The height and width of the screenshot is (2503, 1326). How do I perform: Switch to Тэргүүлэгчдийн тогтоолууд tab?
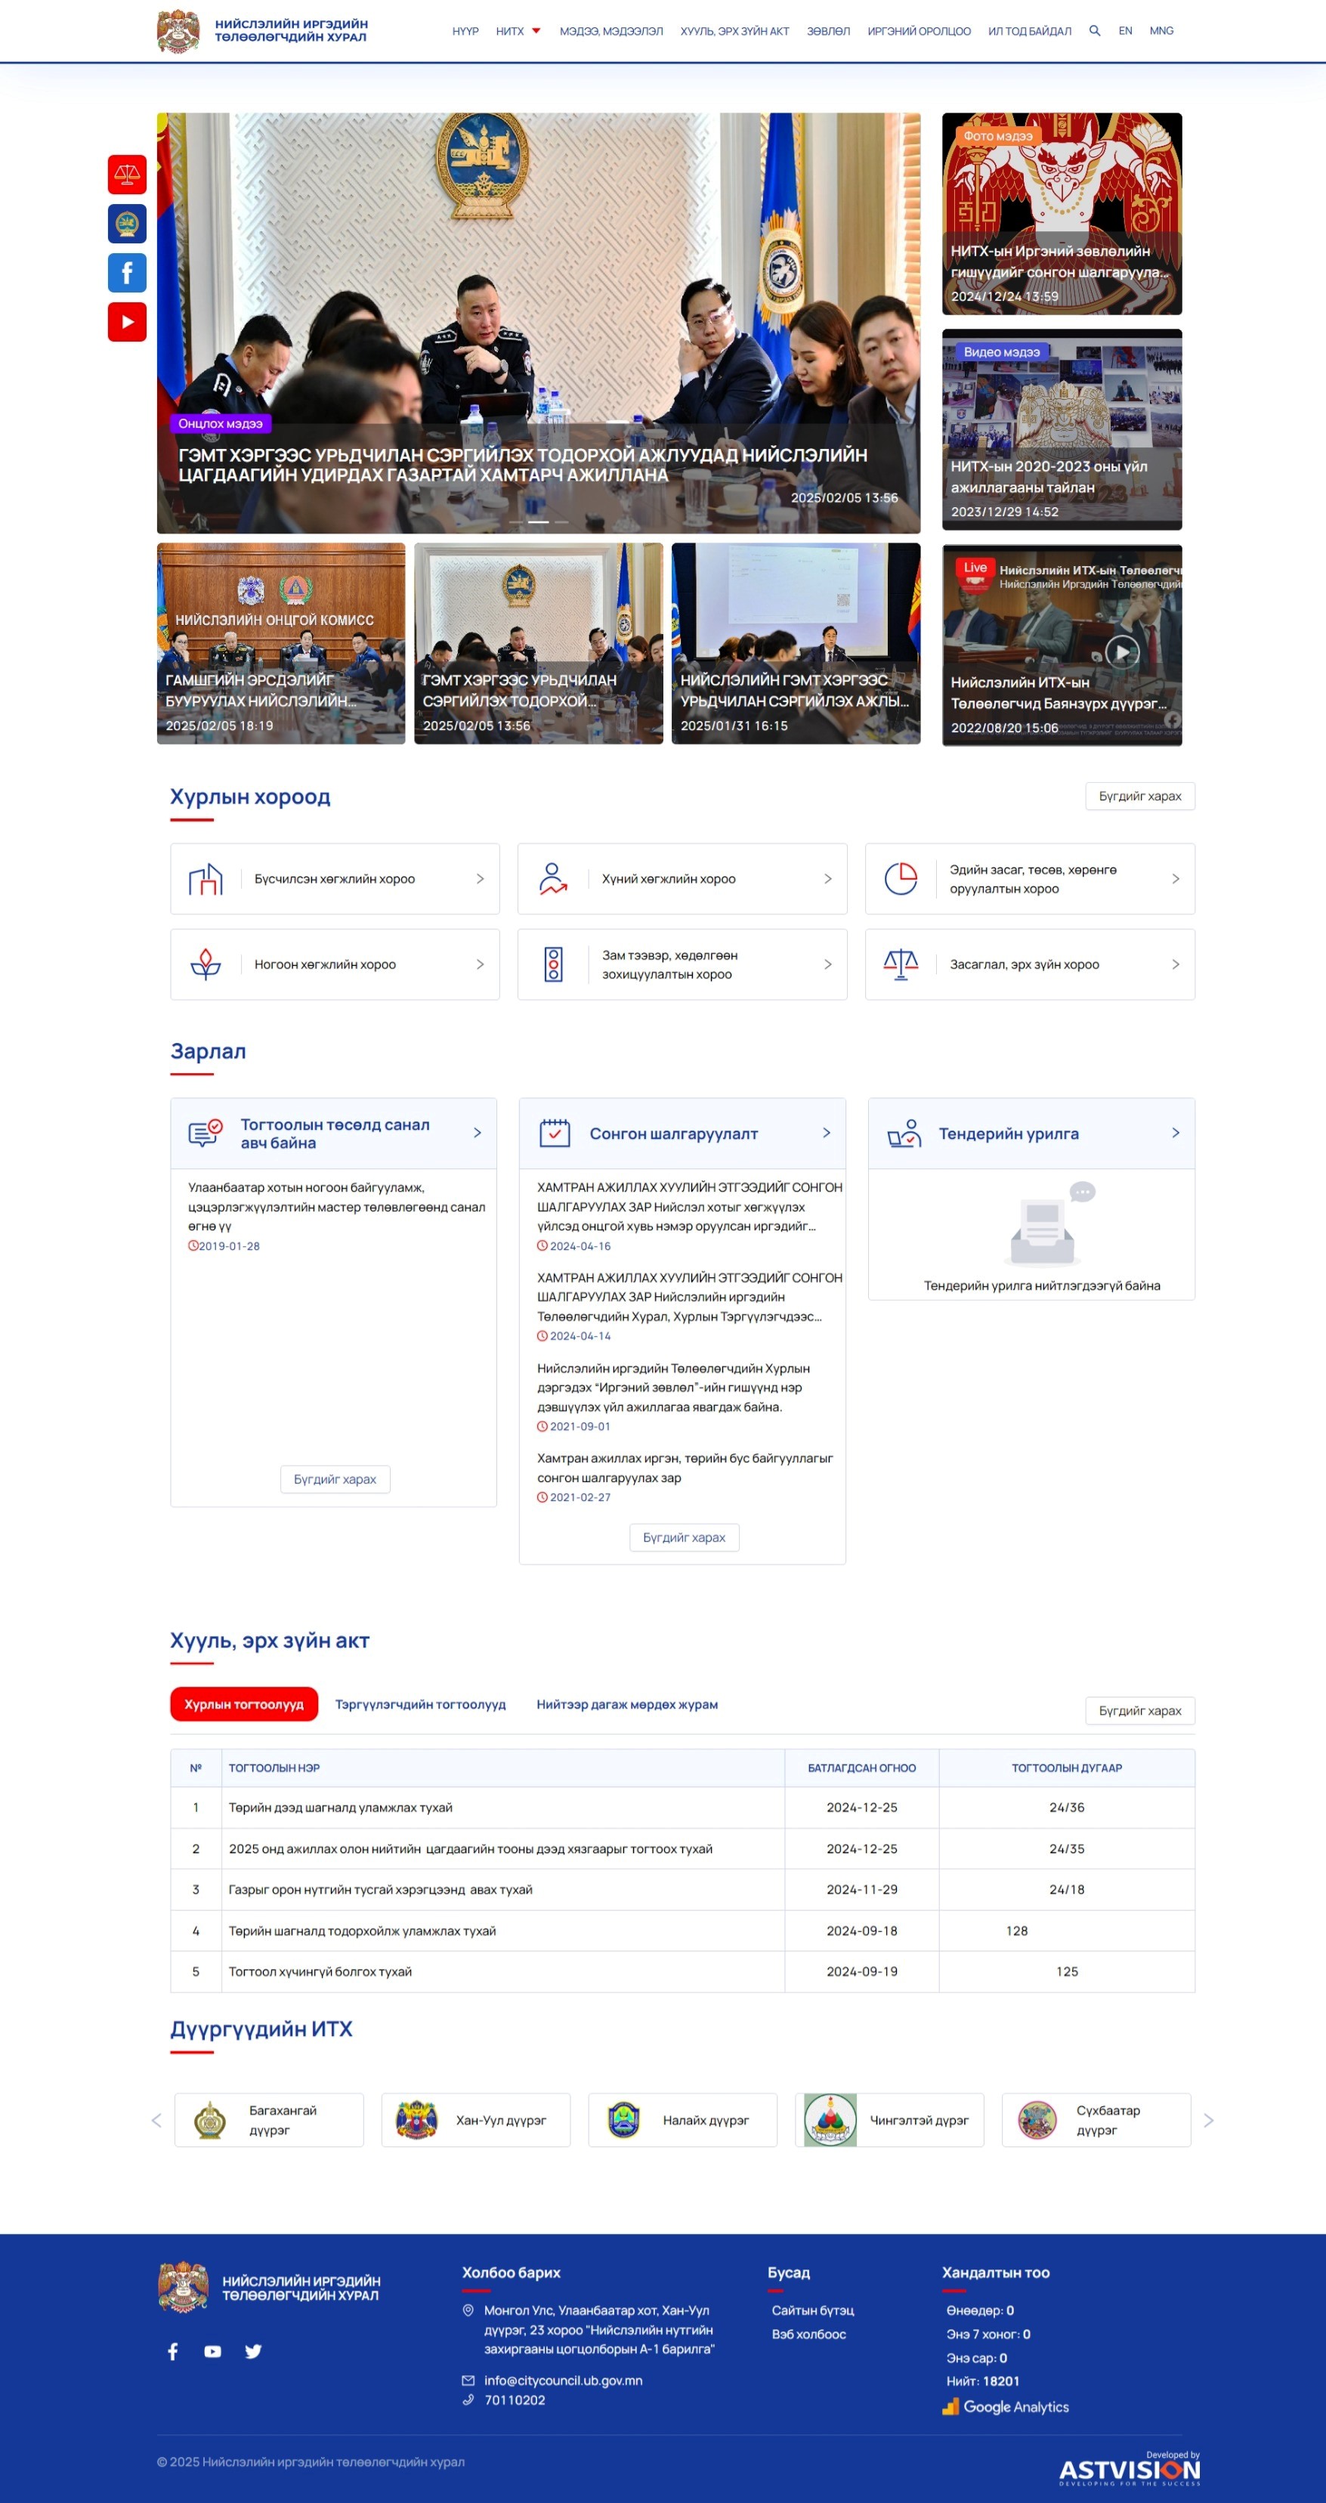point(419,1704)
